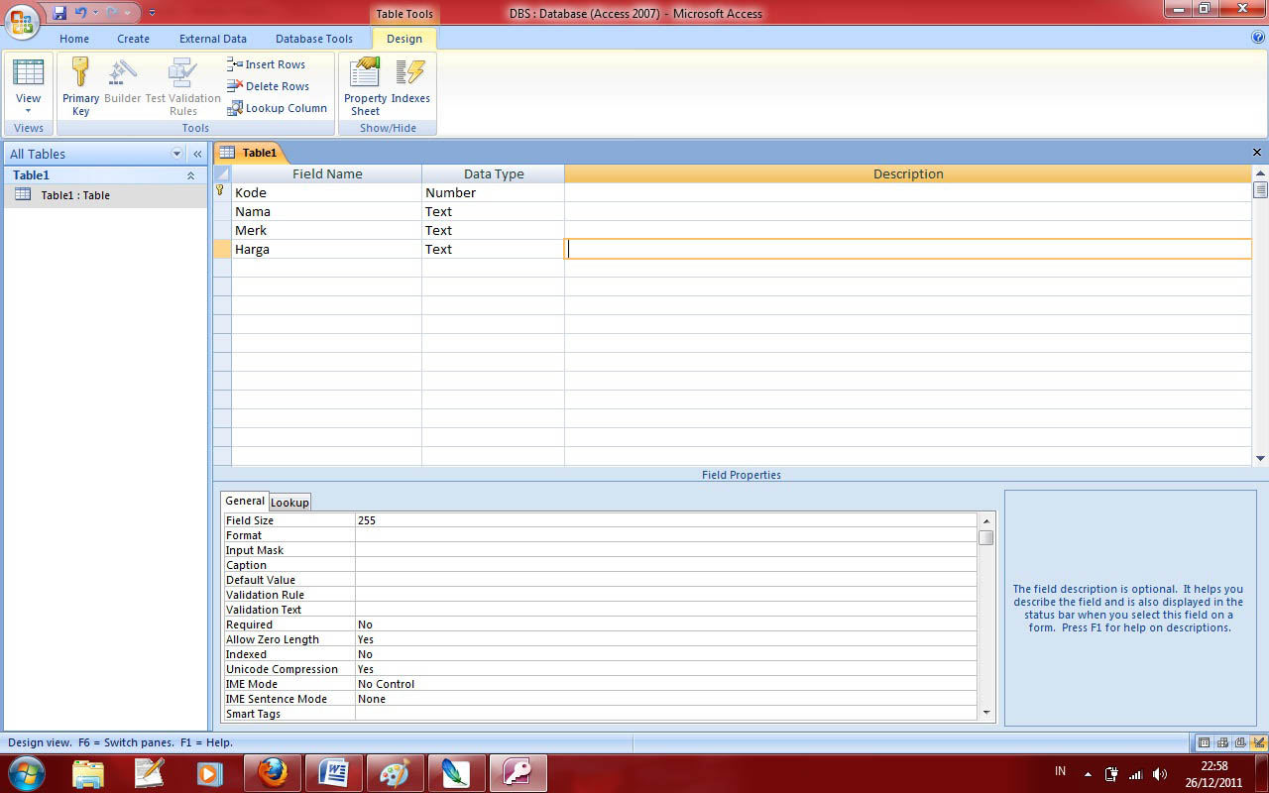1269x793 pixels.
Task: Click the empty Caption property box
Action: [666, 565]
